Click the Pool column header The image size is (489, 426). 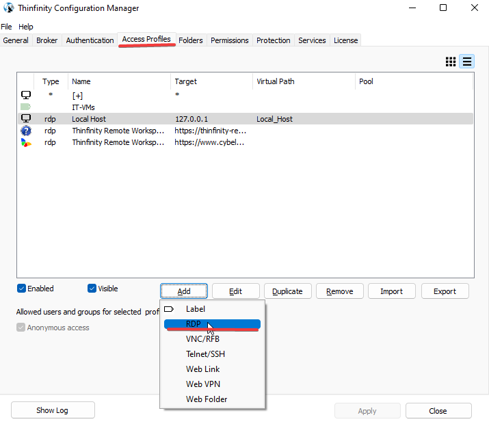414,81
